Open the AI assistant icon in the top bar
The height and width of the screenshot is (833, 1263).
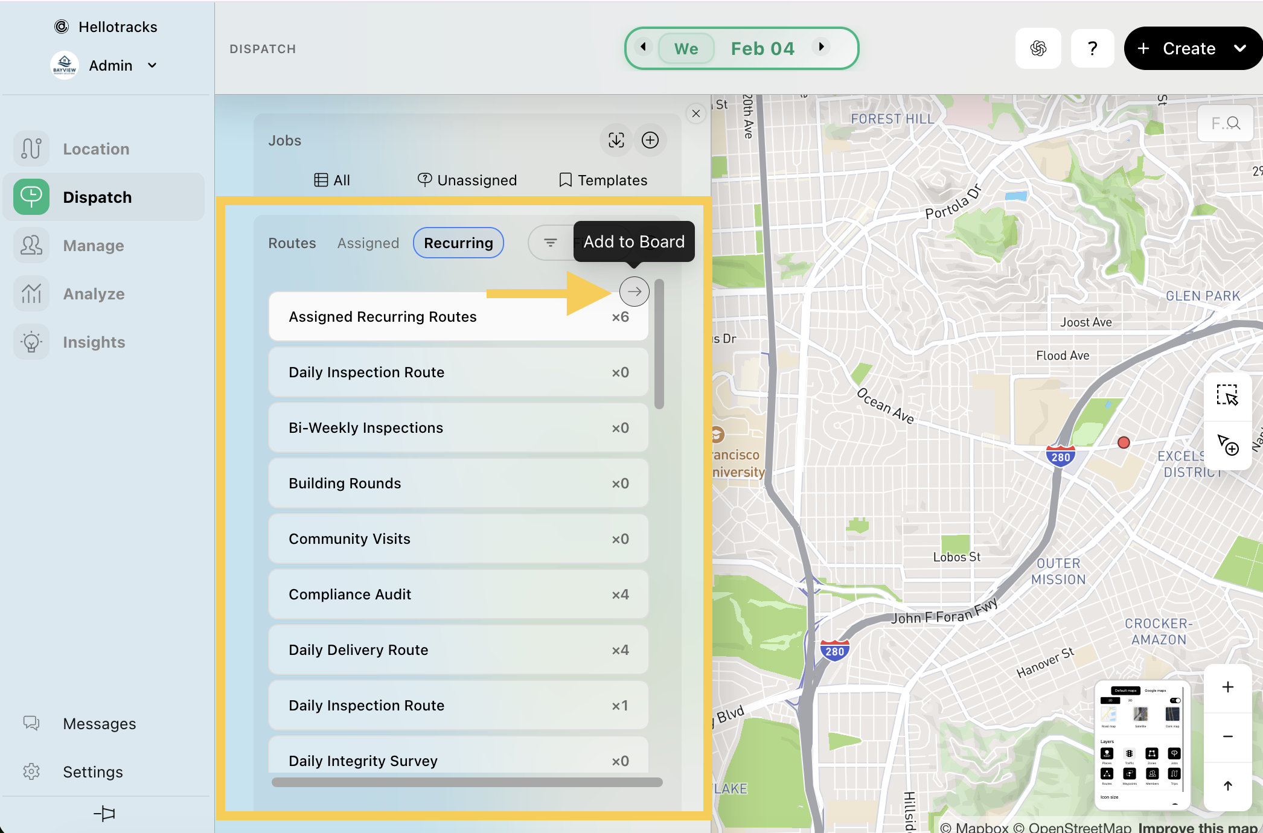click(1038, 48)
